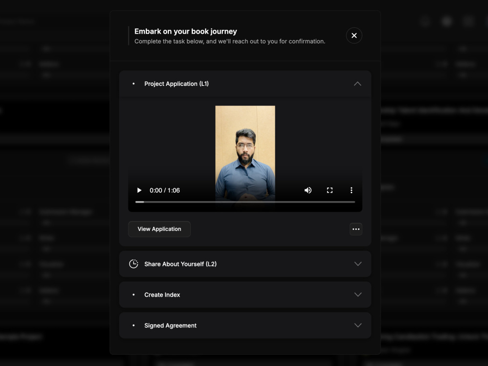488x366 pixels.
Task: Select the Signed Agreement label
Action: (x=170, y=325)
